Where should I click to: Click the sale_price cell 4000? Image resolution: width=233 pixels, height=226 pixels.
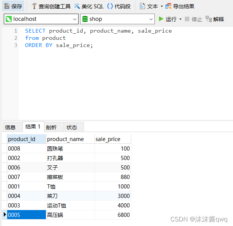113,206
